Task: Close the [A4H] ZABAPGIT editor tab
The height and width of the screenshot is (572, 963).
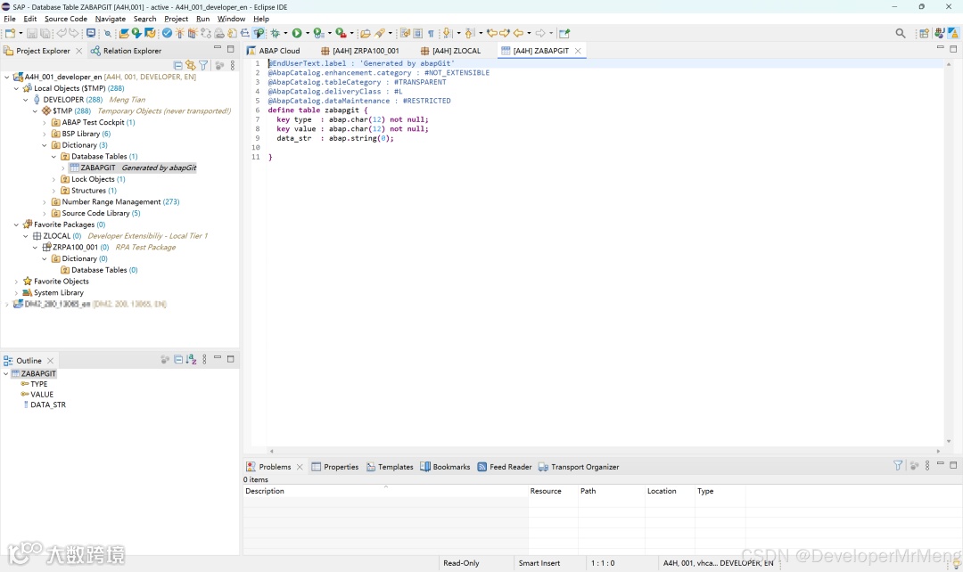Action: (578, 51)
